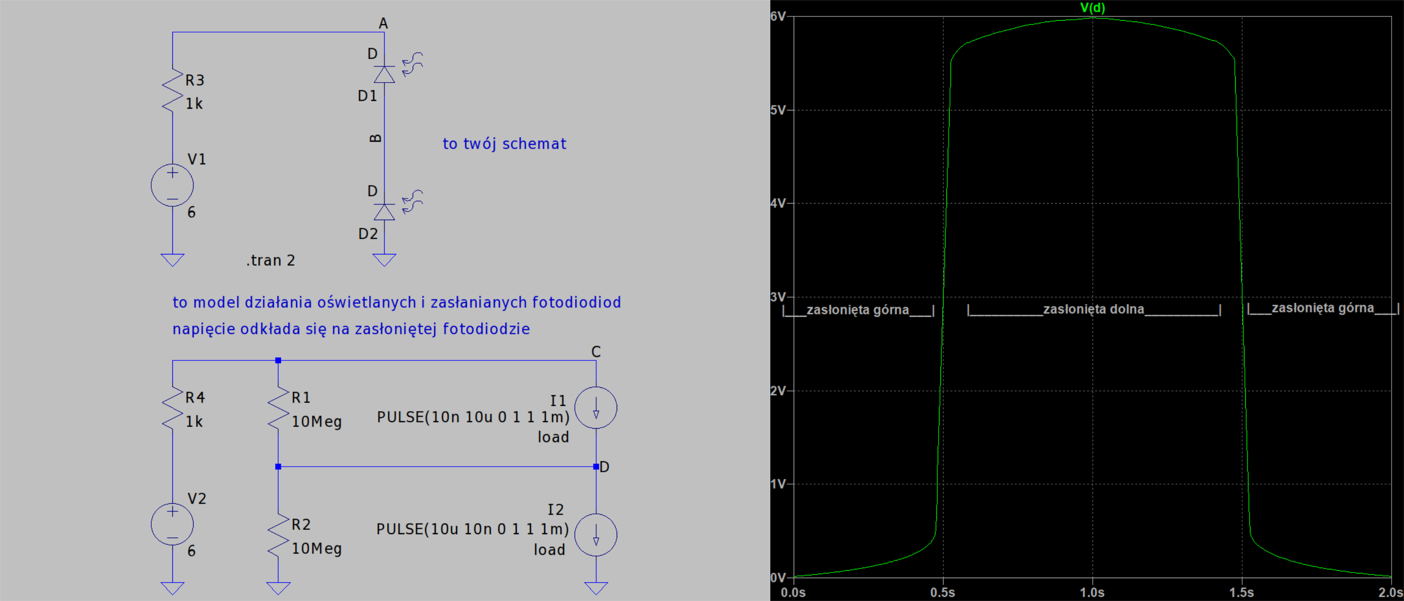The image size is (1404, 601).
Task: Click the ground symbol below V2
Action: tap(173, 589)
